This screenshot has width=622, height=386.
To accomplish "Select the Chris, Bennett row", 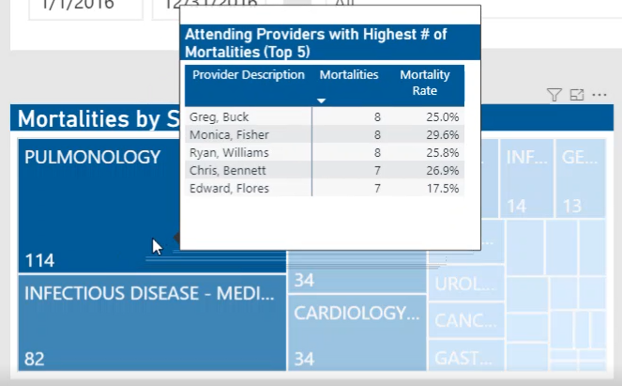I will 324,170.
